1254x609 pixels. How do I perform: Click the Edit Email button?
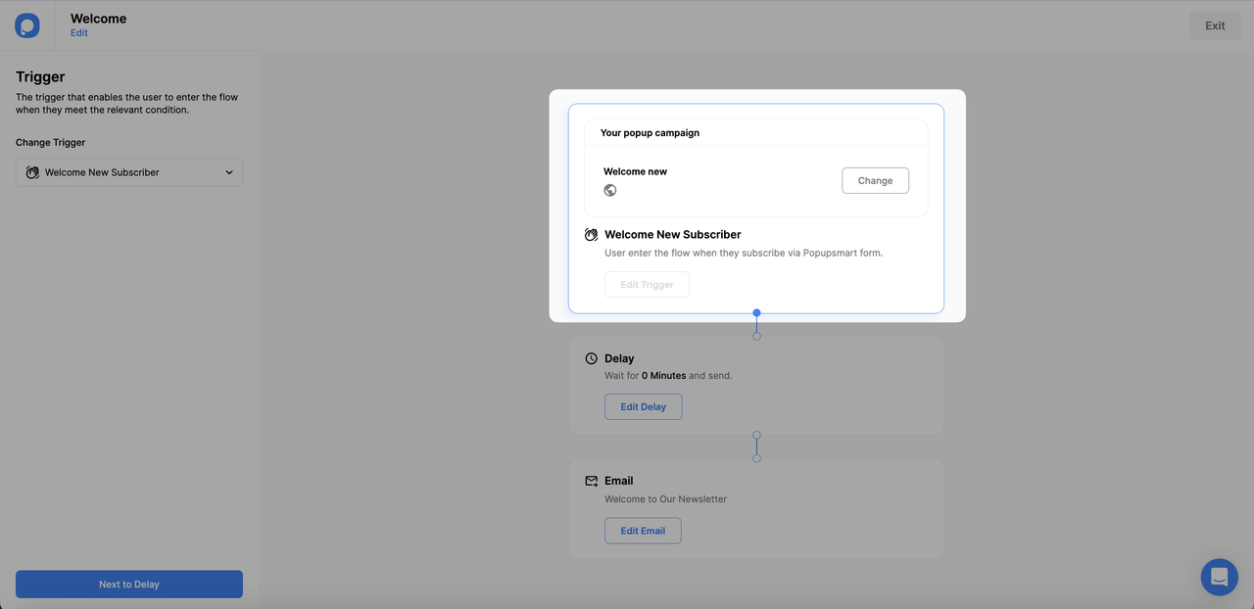pos(643,531)
